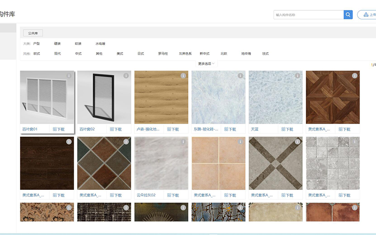Screen dimensions: 376x235
Task: Info icon on sunburst dark pattern thumbnail
Action: point(183,208)
